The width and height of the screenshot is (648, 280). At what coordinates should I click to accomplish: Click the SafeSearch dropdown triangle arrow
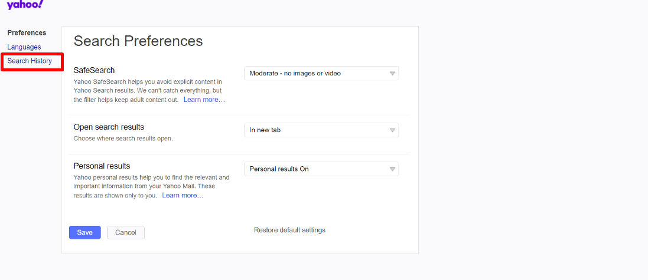point(392,74)
